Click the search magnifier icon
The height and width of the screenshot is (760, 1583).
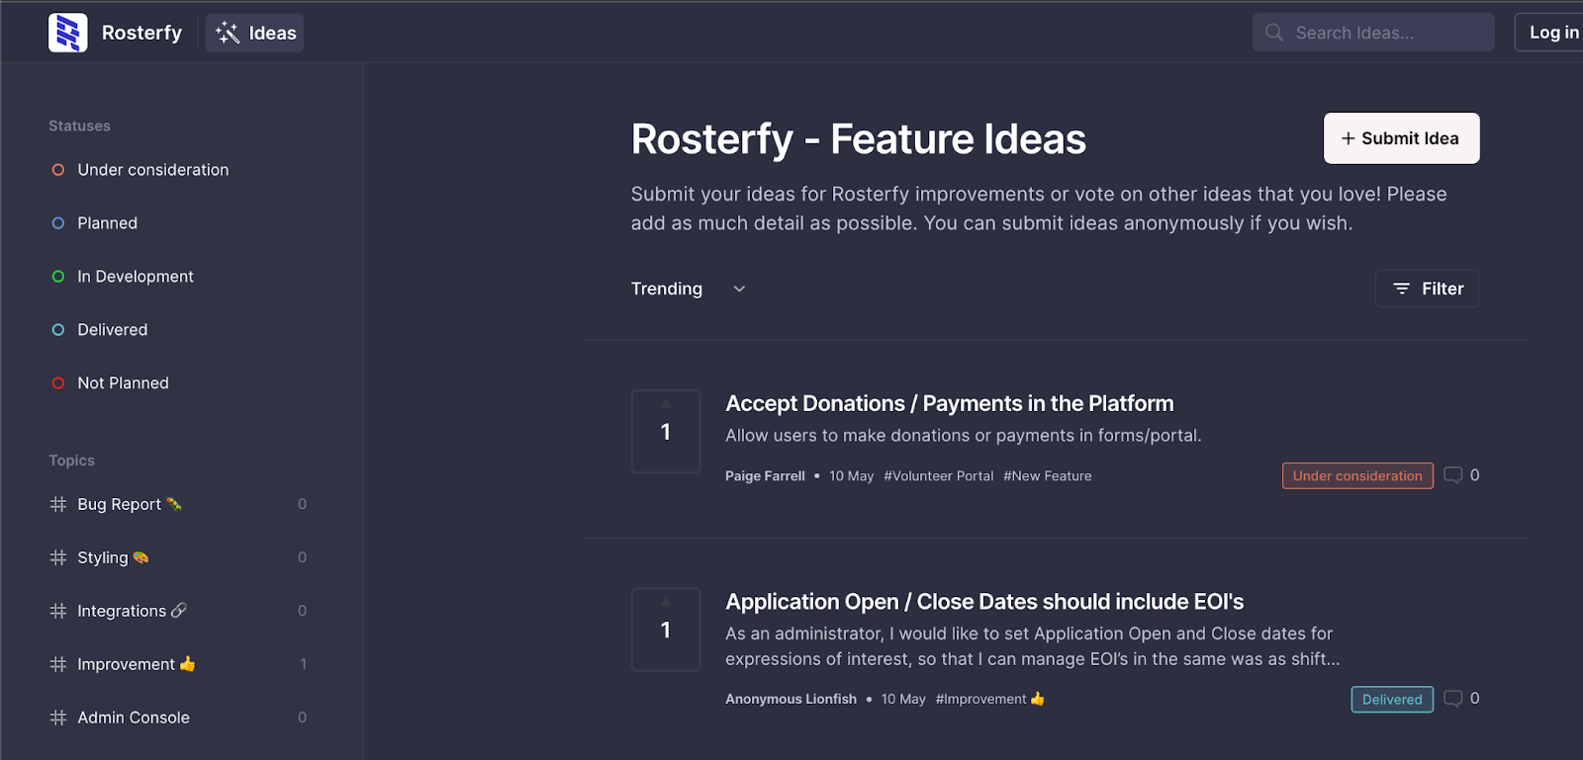(1274, 33)
